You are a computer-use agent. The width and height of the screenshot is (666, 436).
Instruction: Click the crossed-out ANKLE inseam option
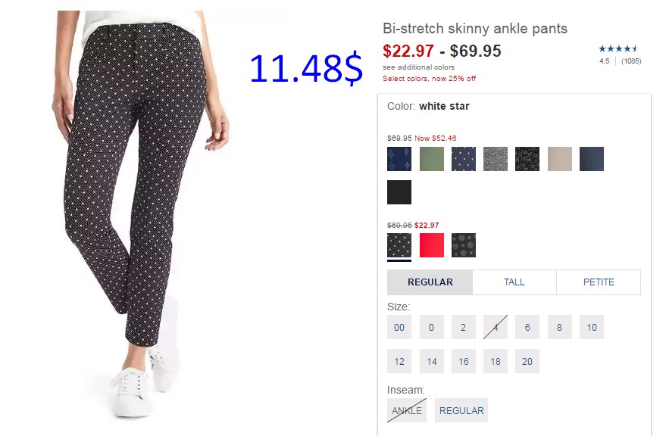coord(406,410)
